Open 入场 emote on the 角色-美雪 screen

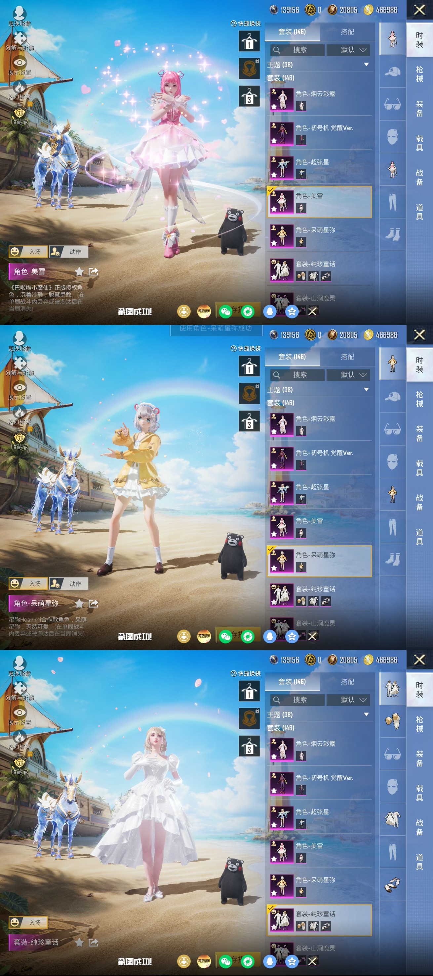click(28, 252)
